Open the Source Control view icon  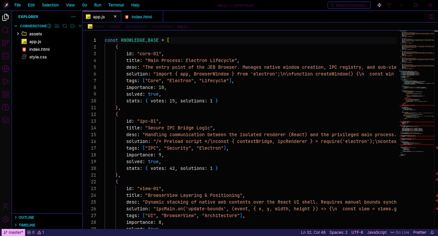[5, 43]
